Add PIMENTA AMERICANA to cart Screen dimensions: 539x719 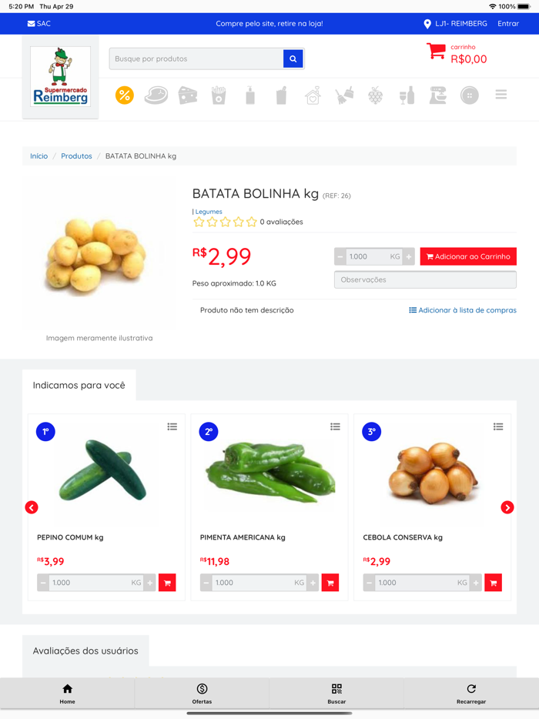(330, 583)
